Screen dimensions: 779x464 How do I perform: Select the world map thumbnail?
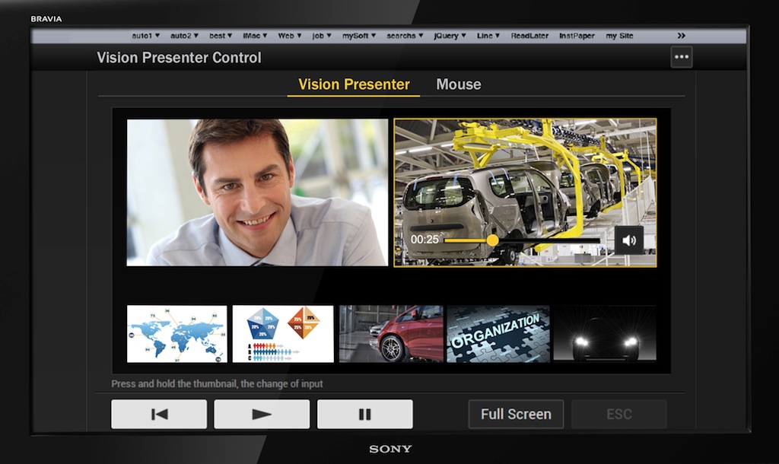pyautogui.click(x=176, y=334)
